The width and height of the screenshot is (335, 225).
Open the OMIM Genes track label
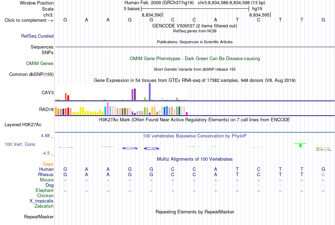tap(40, 64)
